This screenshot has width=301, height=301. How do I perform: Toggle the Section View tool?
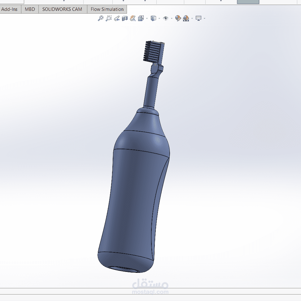point(125,19)
